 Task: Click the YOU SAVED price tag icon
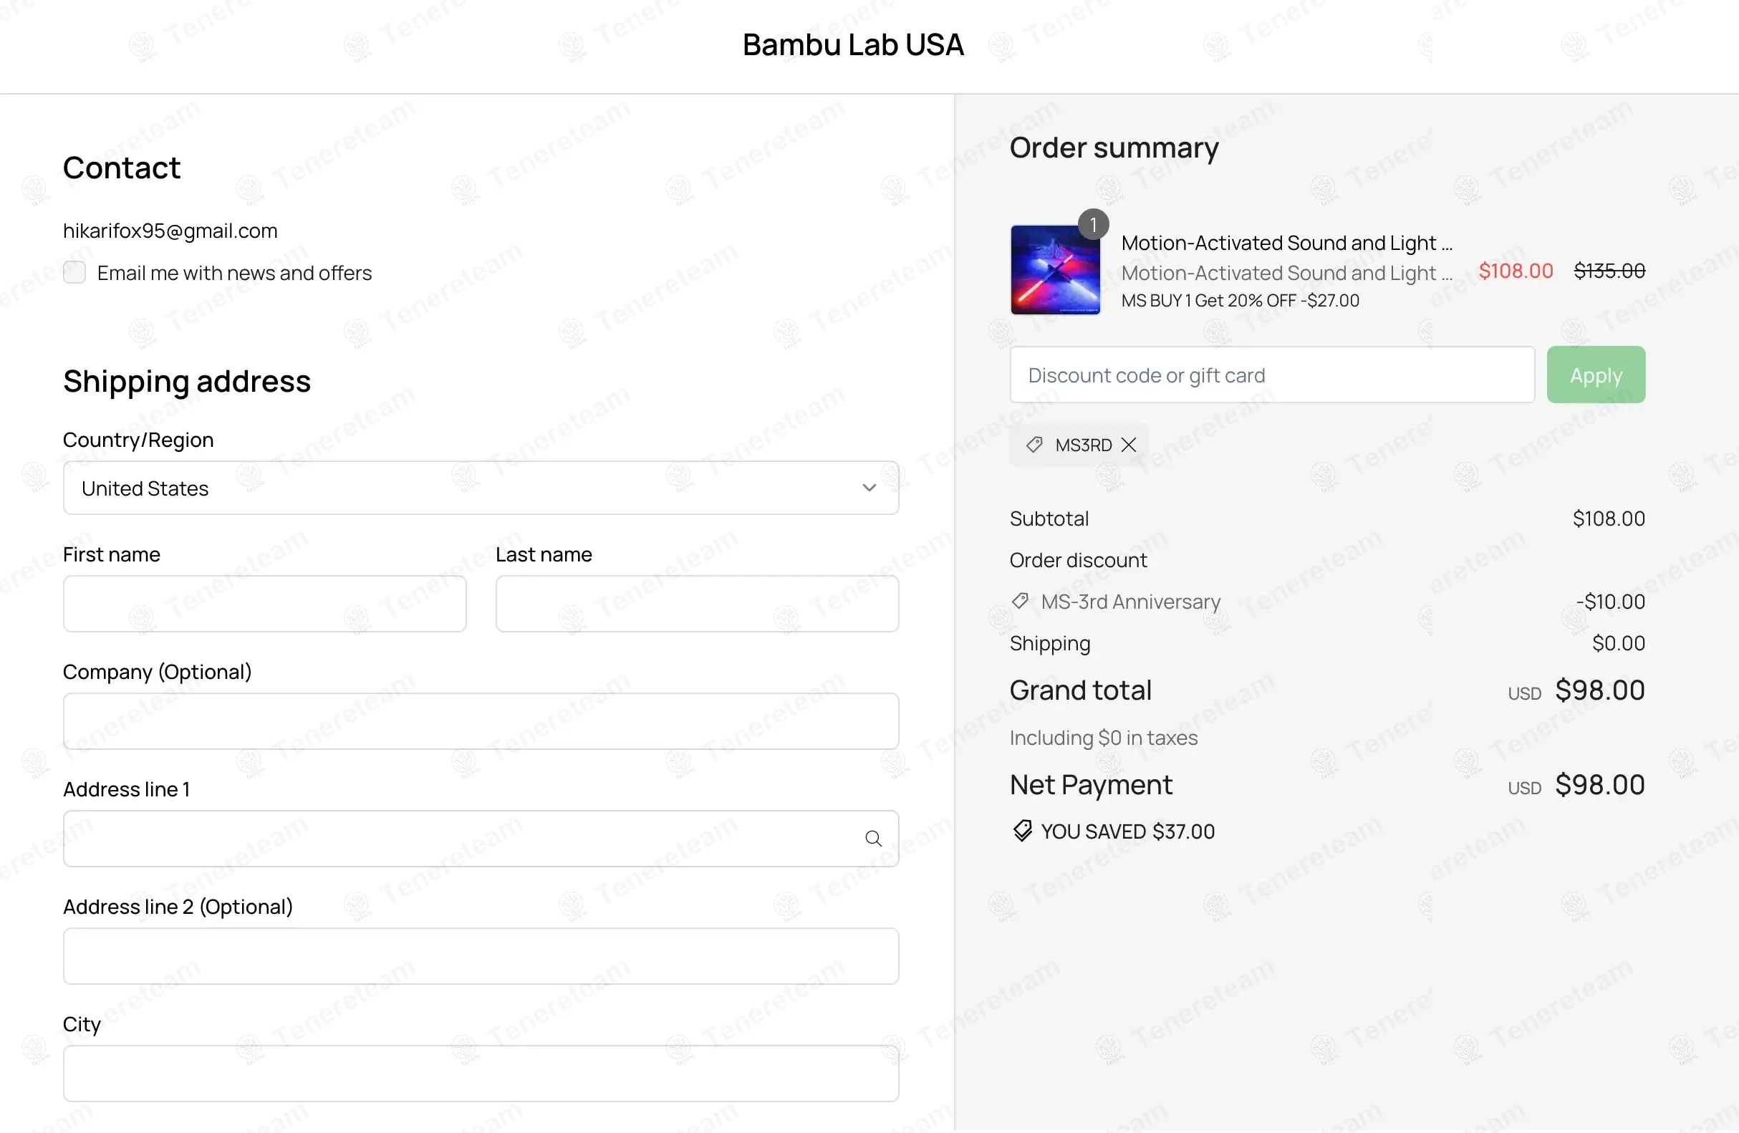point(1022,831)
